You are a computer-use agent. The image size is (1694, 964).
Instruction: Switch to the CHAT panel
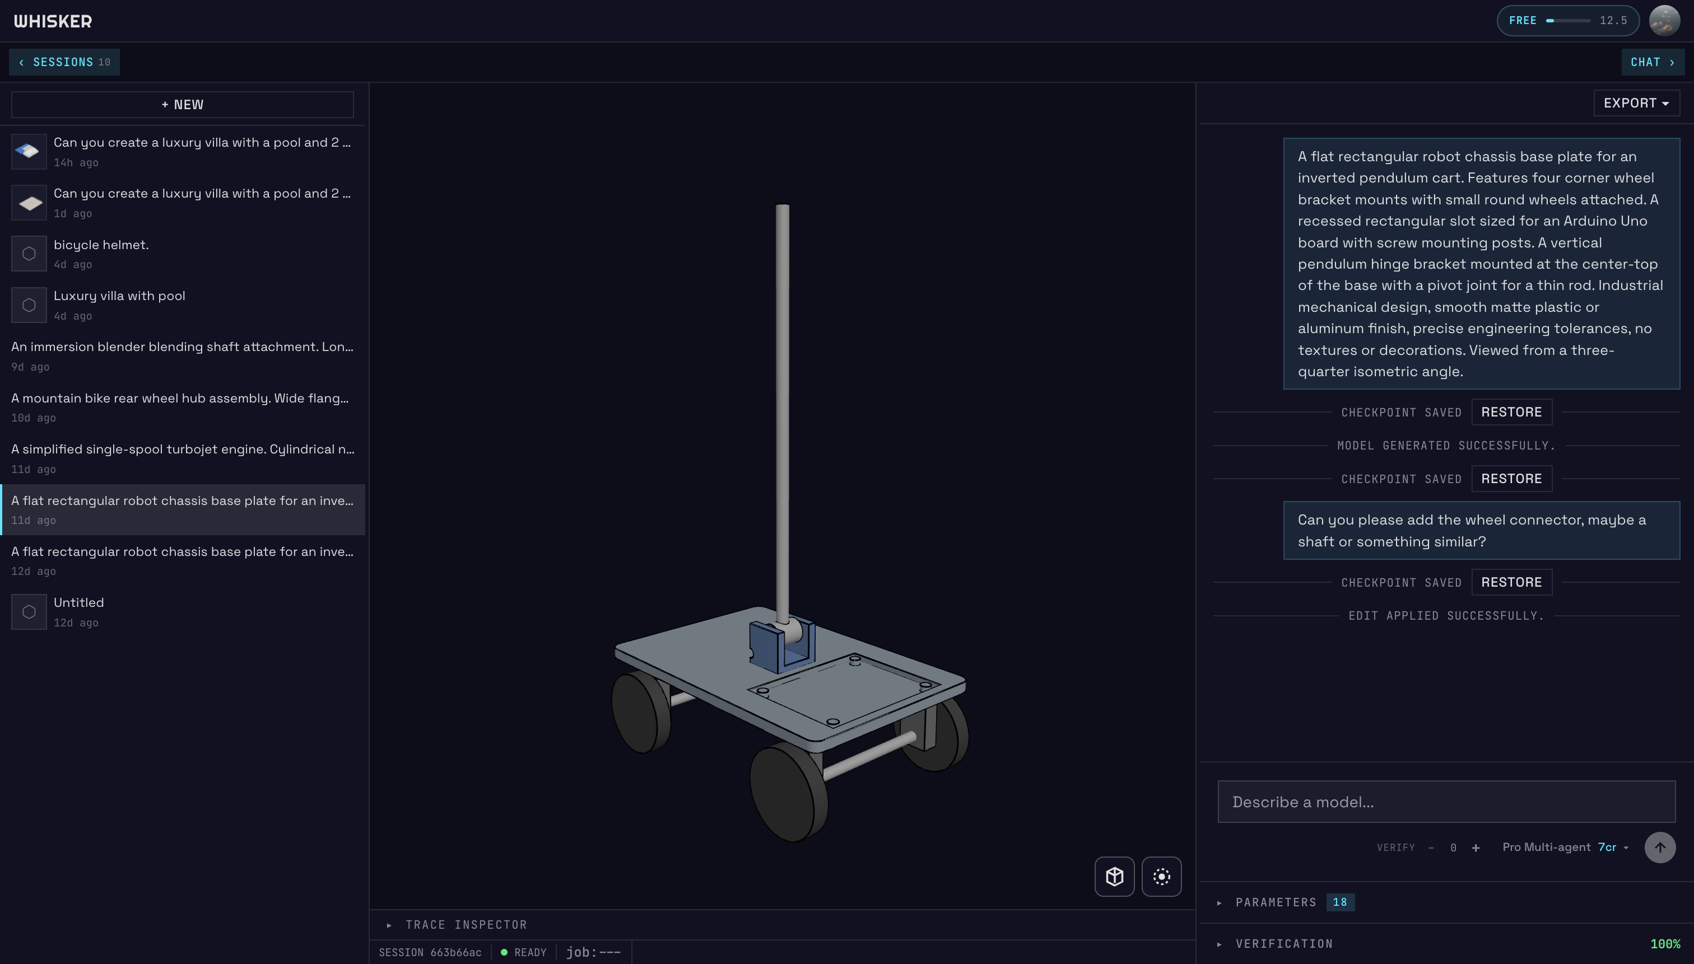tap(1652, 62)
